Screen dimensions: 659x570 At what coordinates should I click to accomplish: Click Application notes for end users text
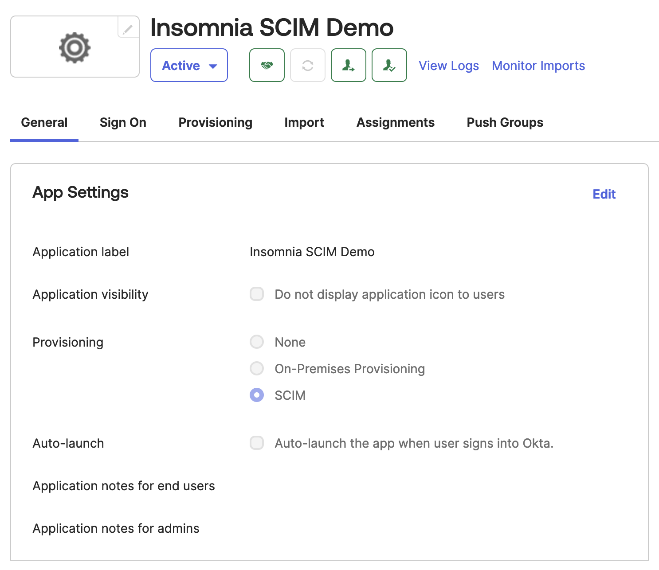click(x=124, y=486)
